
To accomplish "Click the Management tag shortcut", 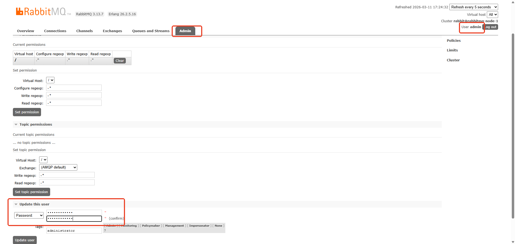I will click(x=174, y=226).
